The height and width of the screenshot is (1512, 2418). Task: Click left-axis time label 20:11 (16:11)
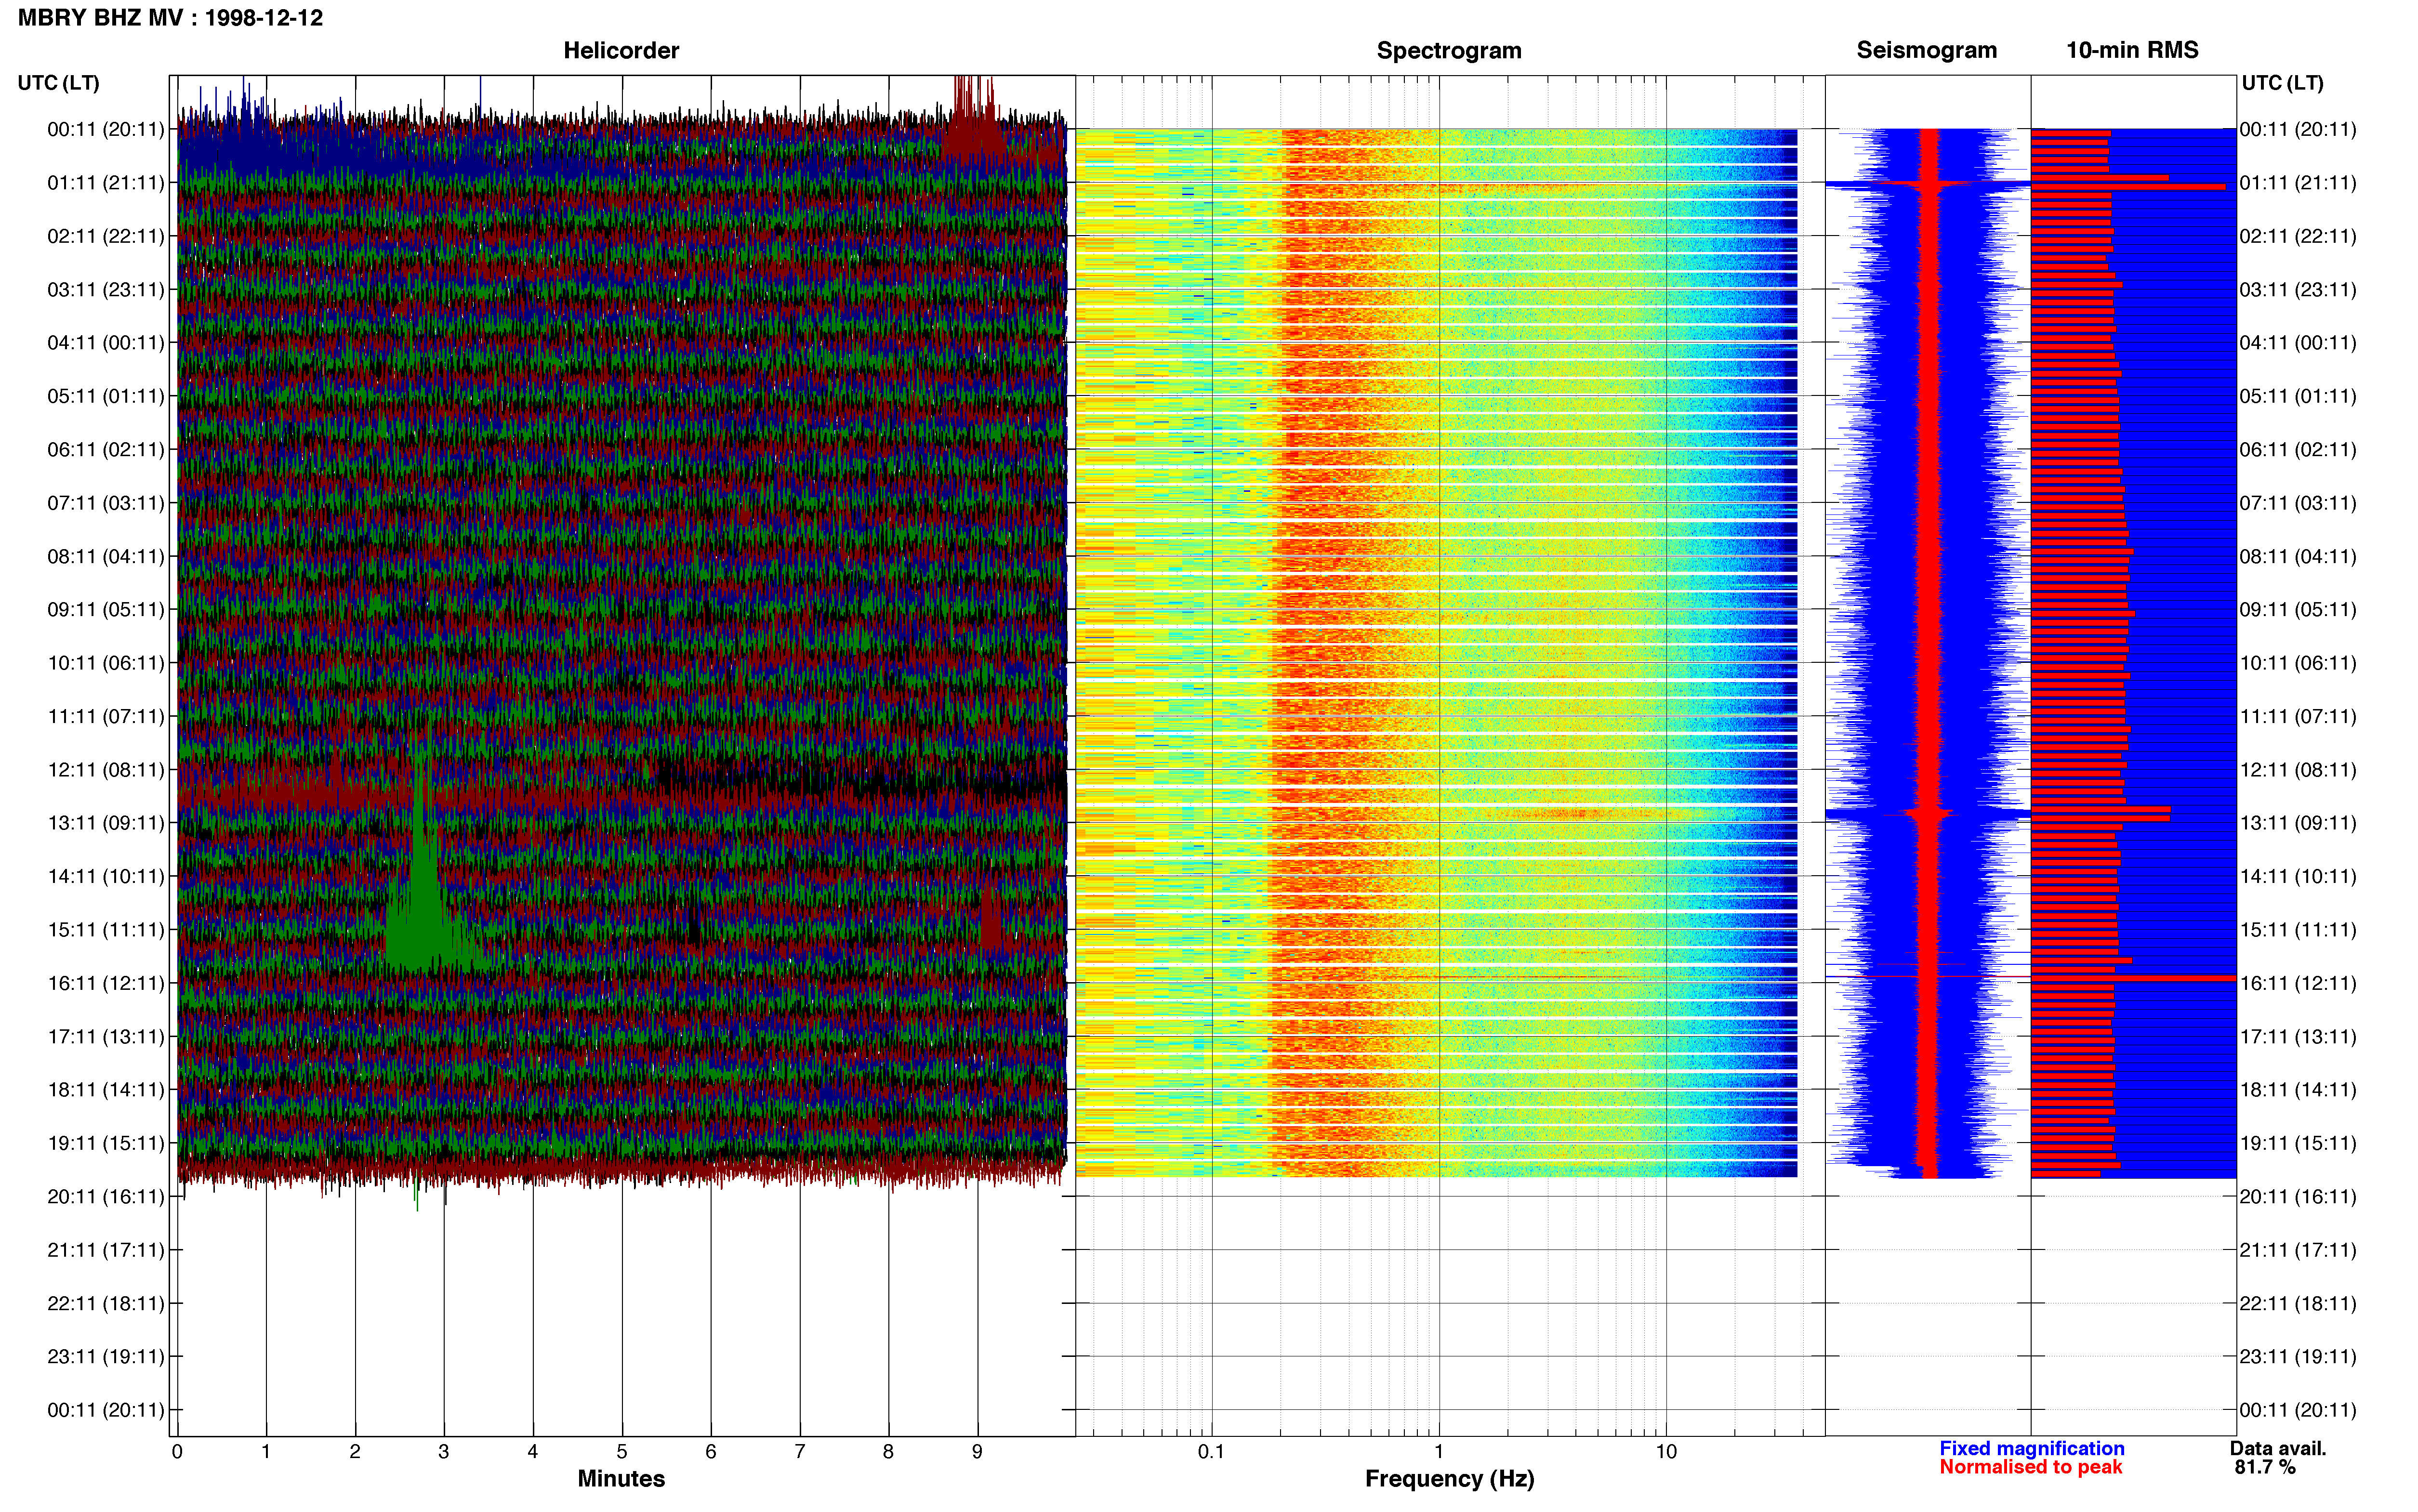pyautogui.click(x=106, y=1197)
